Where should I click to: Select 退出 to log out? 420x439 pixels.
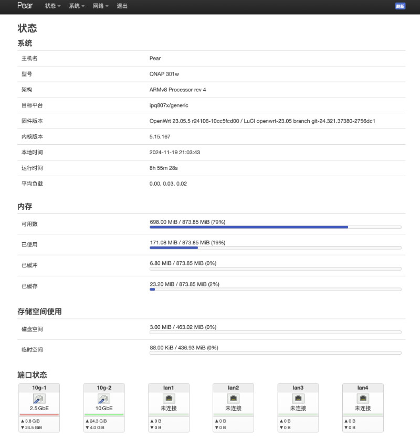click(x=121, y=7)
